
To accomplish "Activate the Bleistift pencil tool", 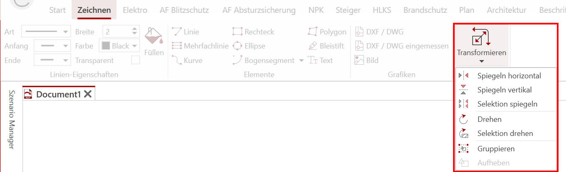I will click(x=326, y=46).
